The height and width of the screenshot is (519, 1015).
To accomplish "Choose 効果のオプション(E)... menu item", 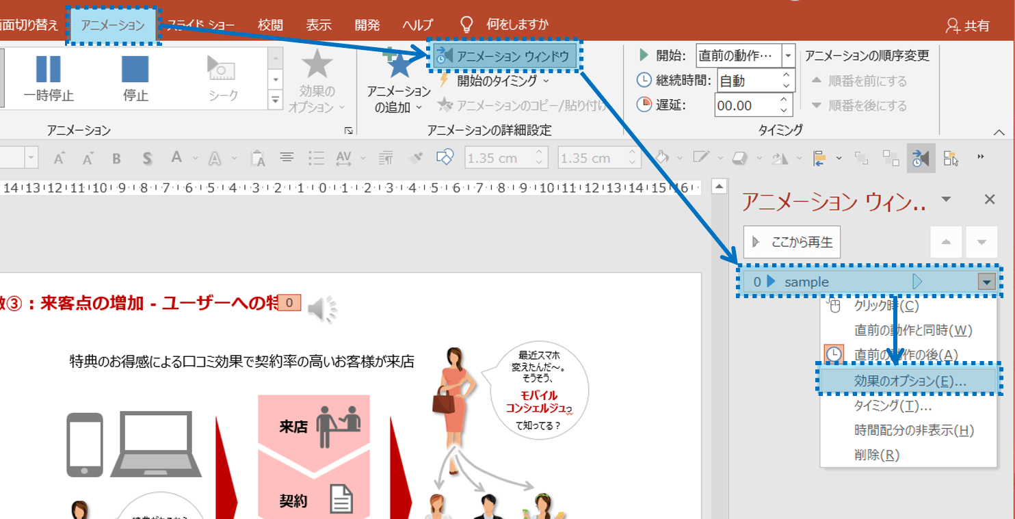I will tap(908, 381).
